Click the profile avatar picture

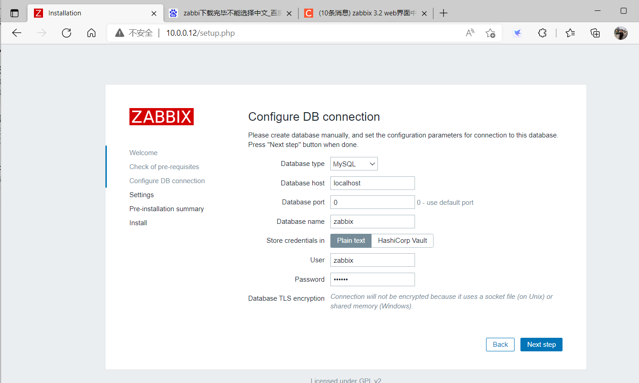620,33
